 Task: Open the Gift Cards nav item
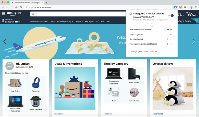pyautogui.click(x=100, y=21)
